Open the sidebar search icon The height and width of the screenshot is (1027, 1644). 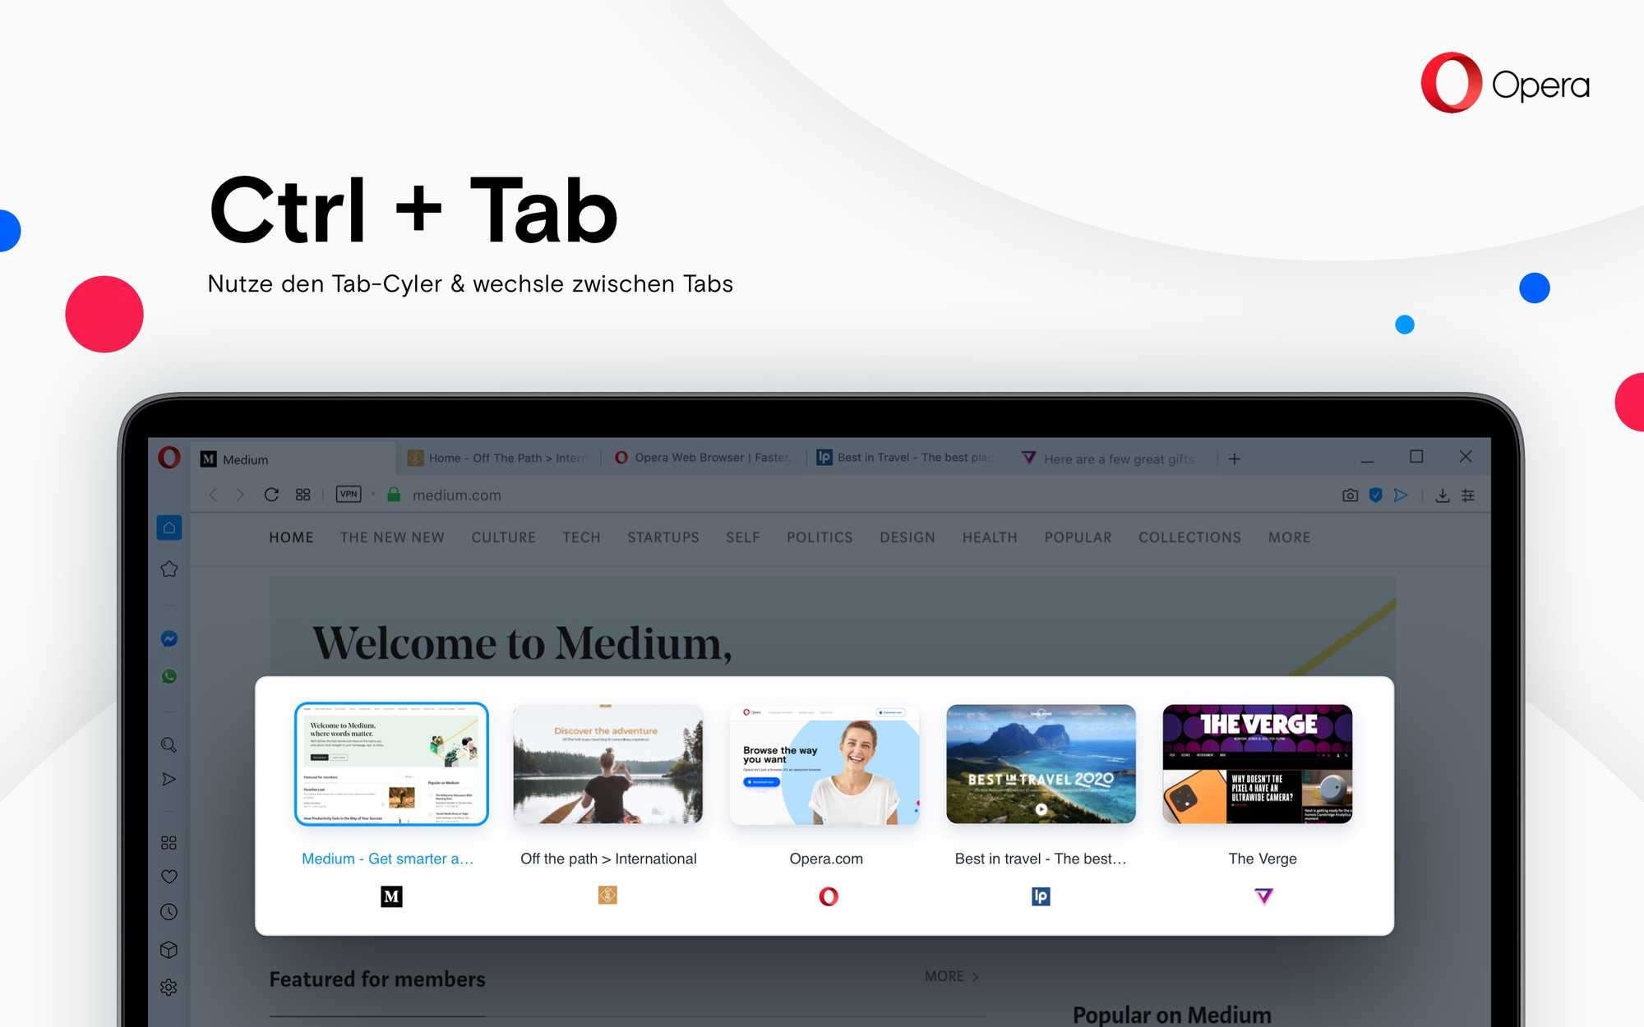169,745
